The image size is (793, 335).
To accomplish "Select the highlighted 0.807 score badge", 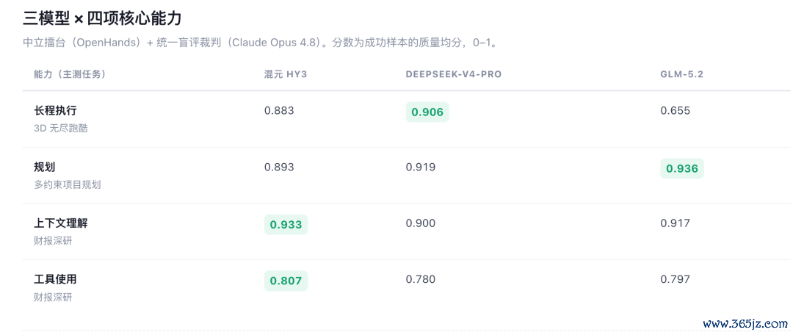I will tap(286, 281).
